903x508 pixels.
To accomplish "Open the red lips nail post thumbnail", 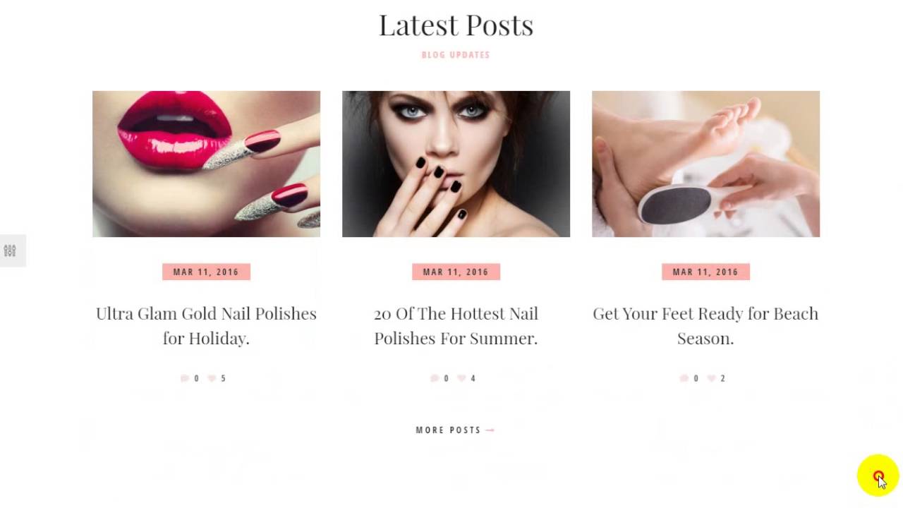I will (x=206, y=164).
